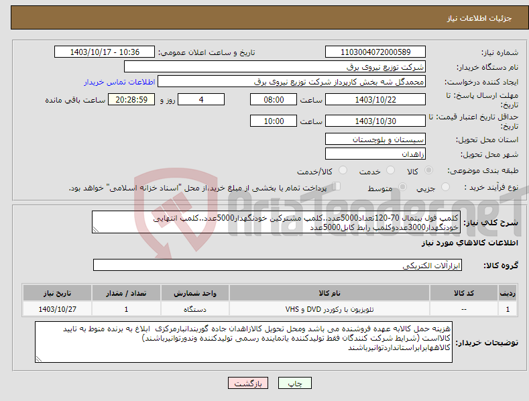Click the goods group field ابزارآلات الکتریکی
The height and width of the screenshot is (401, 529).
(x=278, y=265)
